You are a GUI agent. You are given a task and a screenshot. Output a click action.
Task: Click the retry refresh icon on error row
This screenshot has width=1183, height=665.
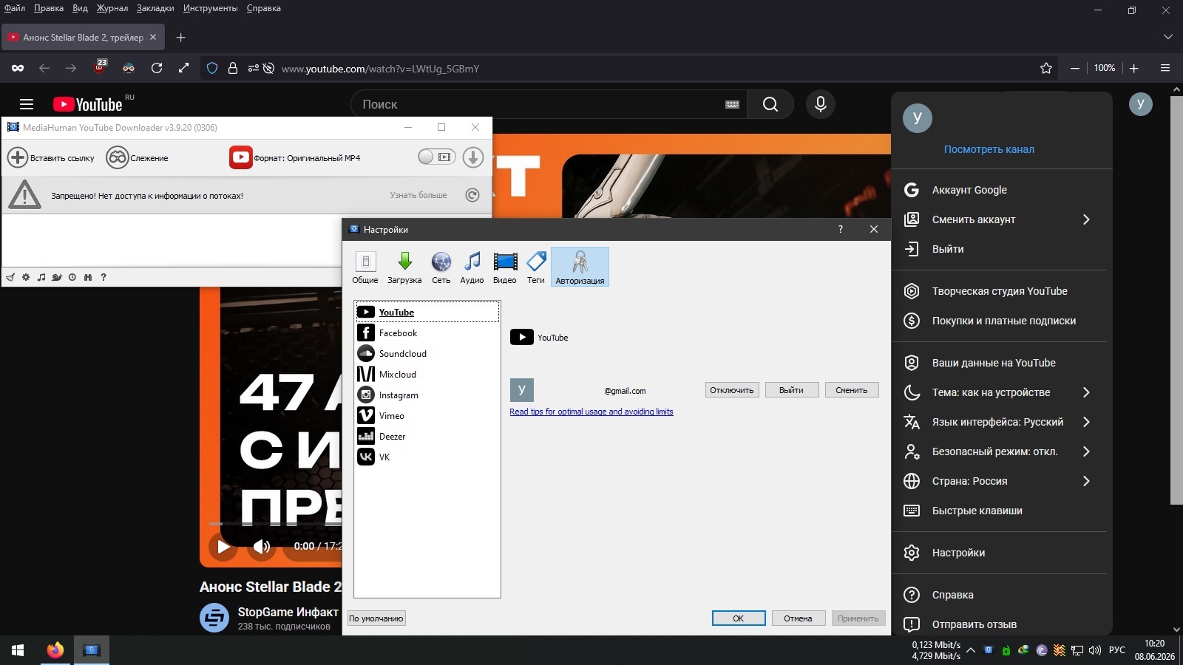(x=472, y=195)
